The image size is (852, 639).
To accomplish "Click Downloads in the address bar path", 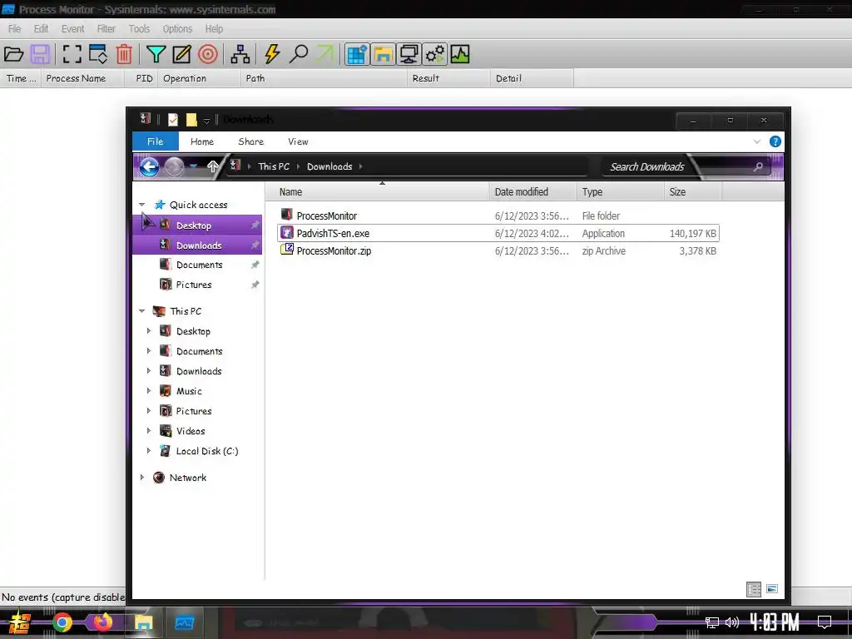I will [x=329, y=166].
